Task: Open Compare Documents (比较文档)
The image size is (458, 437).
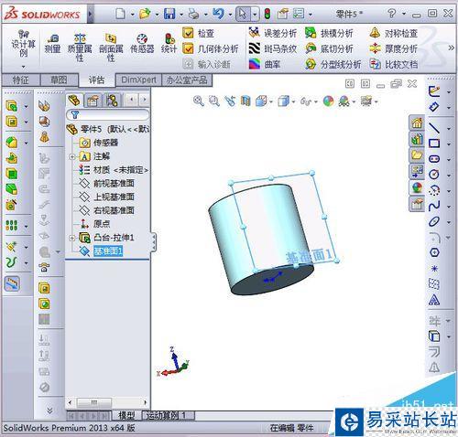Action: [393, 64]
